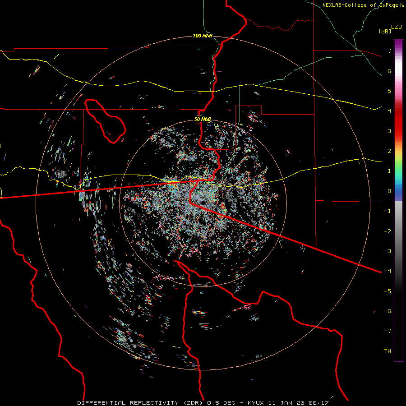Click the legend value -2

(x=388, y=231)
